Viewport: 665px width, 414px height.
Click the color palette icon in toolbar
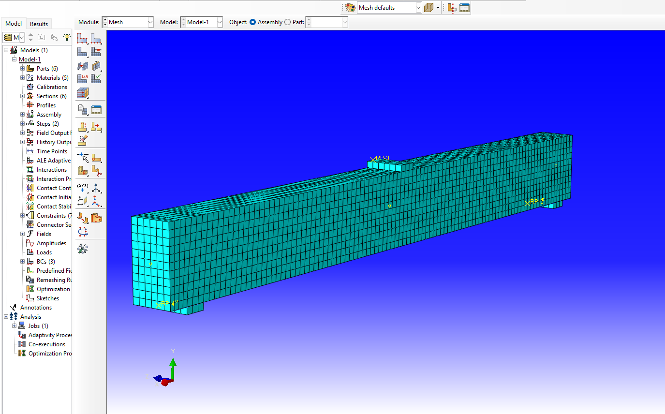tap(351, 8)
